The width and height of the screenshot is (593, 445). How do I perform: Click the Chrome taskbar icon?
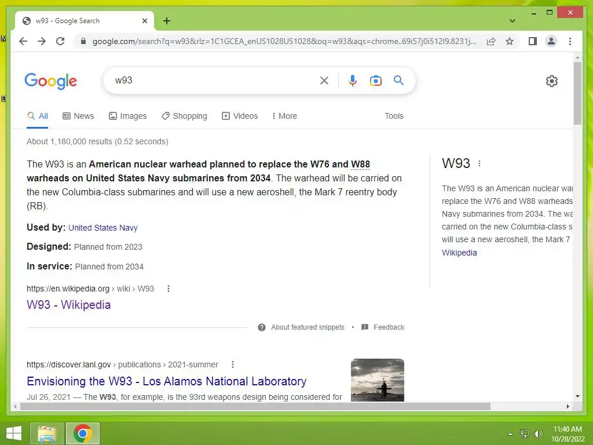click(83, 433)
